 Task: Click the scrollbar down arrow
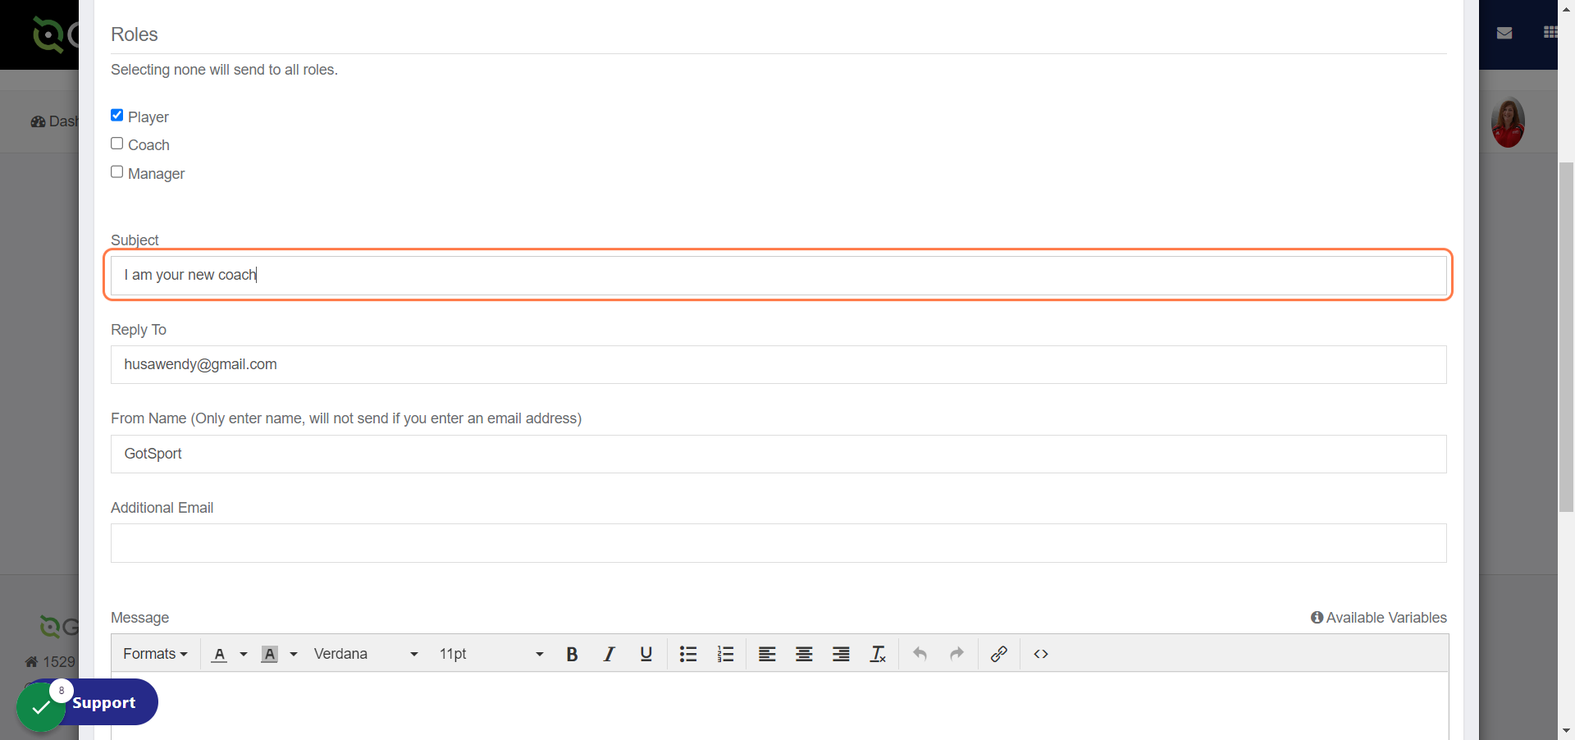[x=1566, y=731]
